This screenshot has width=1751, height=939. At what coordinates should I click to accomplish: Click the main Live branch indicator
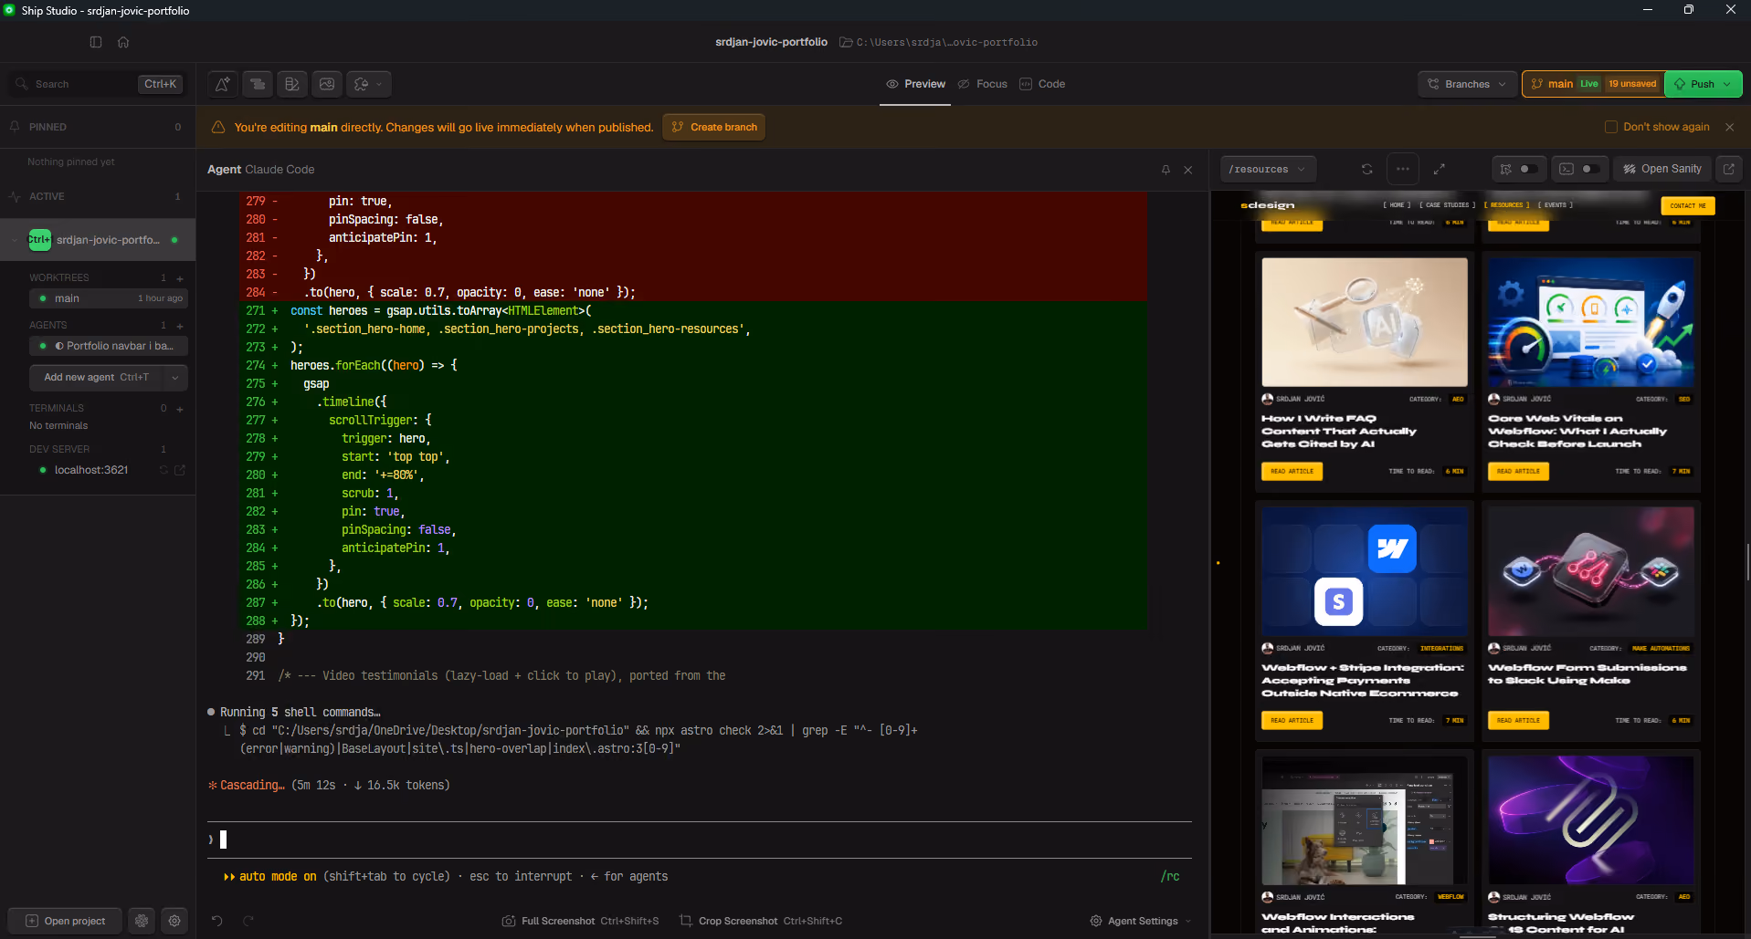[x=1565, y=84]
